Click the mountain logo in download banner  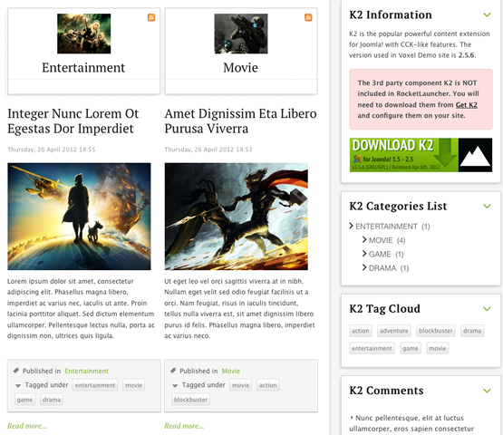tap(476, 155)
